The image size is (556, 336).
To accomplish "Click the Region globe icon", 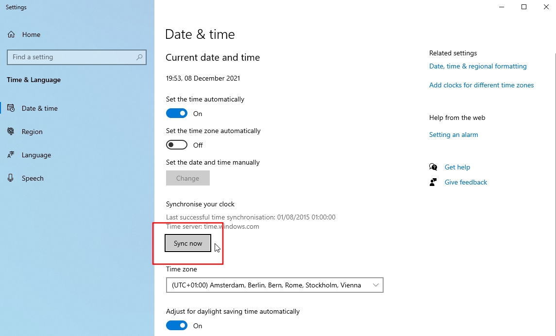I will [x=11, y=132].
